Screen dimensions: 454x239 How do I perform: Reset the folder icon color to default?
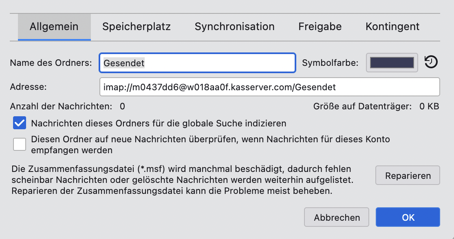(431, 62)
